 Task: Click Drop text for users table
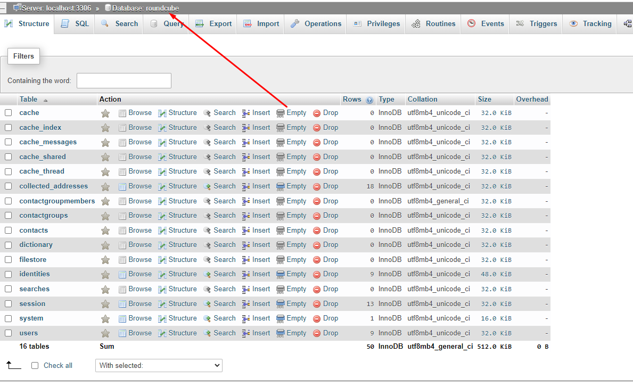[x=331, y=333]
